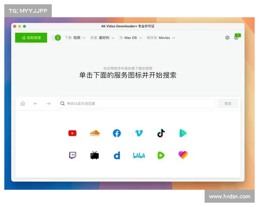The height and width of the screenshot is (207, 259).
Task: Click the magnifier icon in search bar
Action: coord(63,103)
